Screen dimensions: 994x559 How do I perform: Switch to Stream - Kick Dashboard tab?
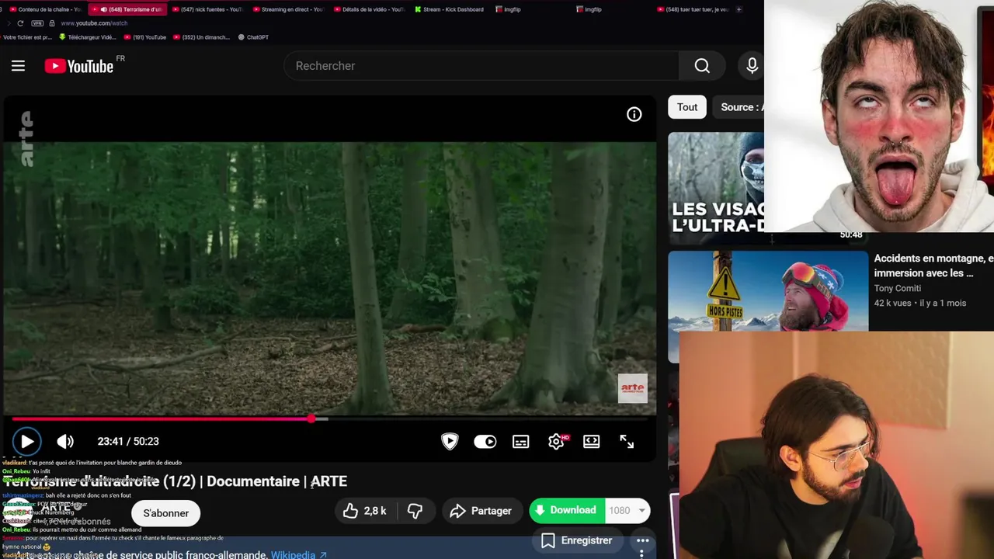point(450,9)
